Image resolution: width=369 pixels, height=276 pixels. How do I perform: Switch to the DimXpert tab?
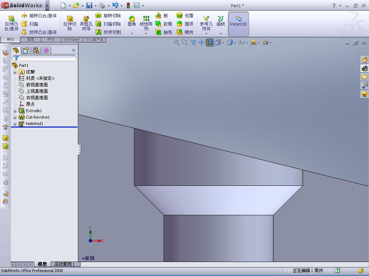pyautogui.click(x=72, y=40)
